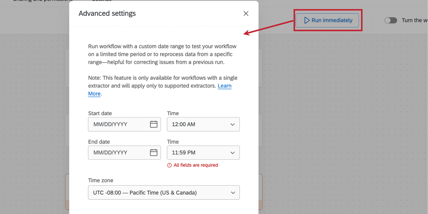Click the play triangle icon beside Run immediately
Screen dimensions: 428x214
click(x=307, y=20)
